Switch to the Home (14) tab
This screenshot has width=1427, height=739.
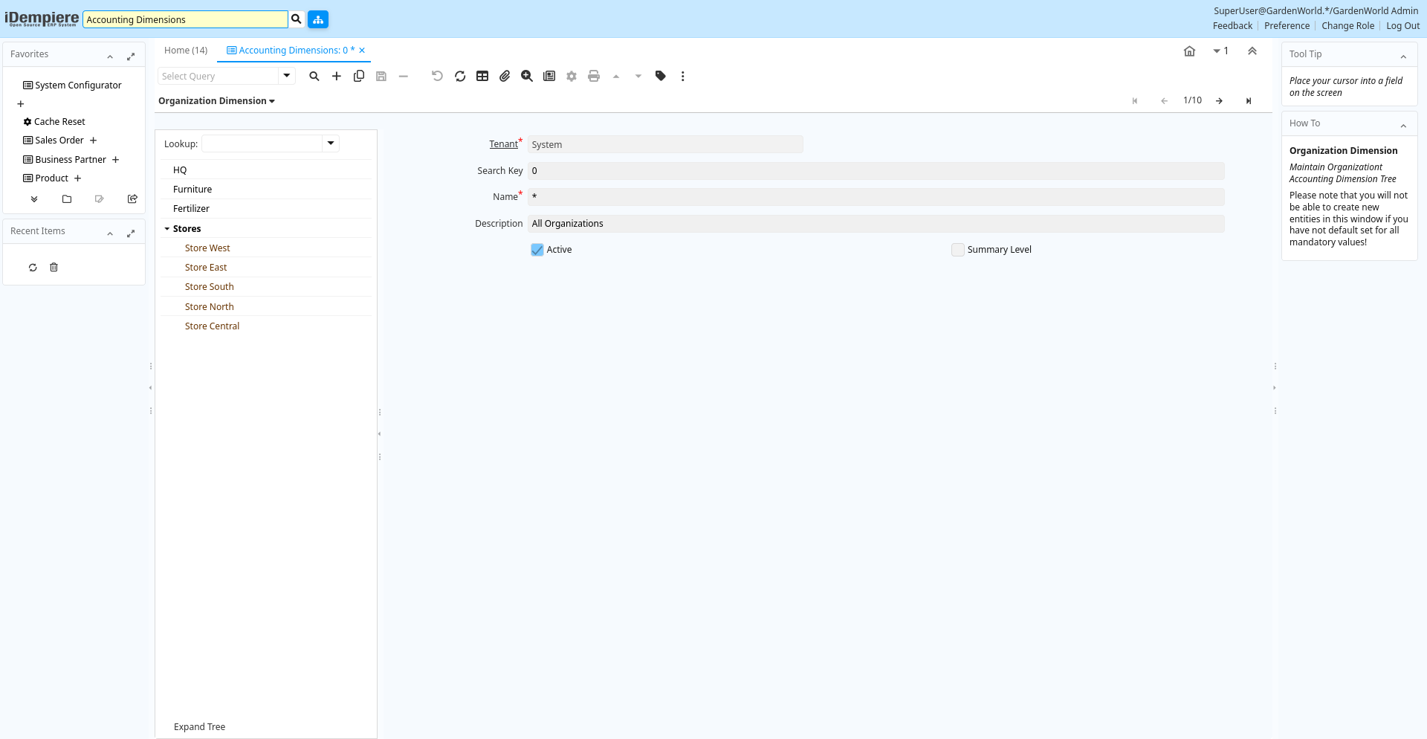[186, 51]
